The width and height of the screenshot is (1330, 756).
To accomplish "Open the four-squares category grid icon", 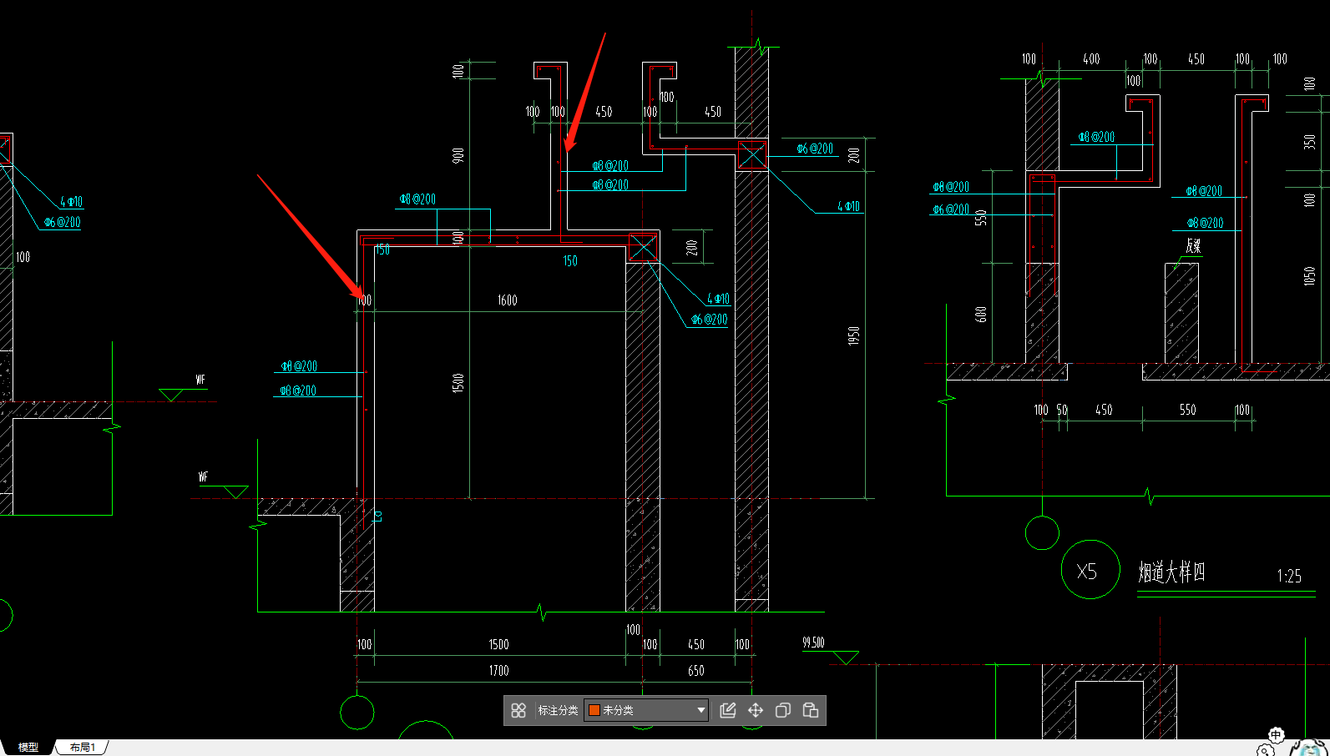I will (x=518, y=710).
